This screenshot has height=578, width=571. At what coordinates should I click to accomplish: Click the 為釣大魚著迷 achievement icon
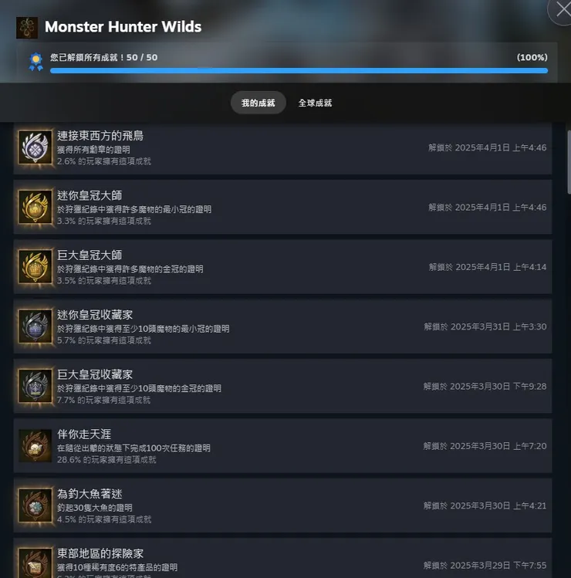tap(35, 505)
